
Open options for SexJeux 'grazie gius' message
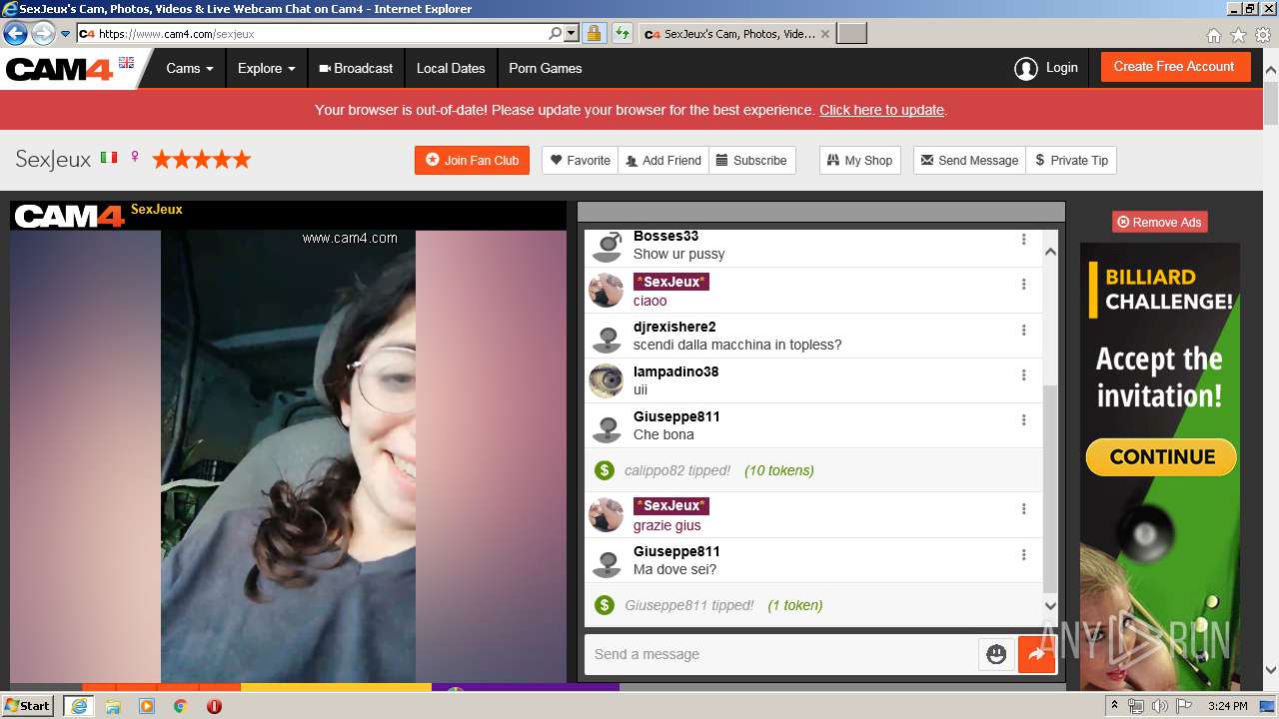point(1023,509)
